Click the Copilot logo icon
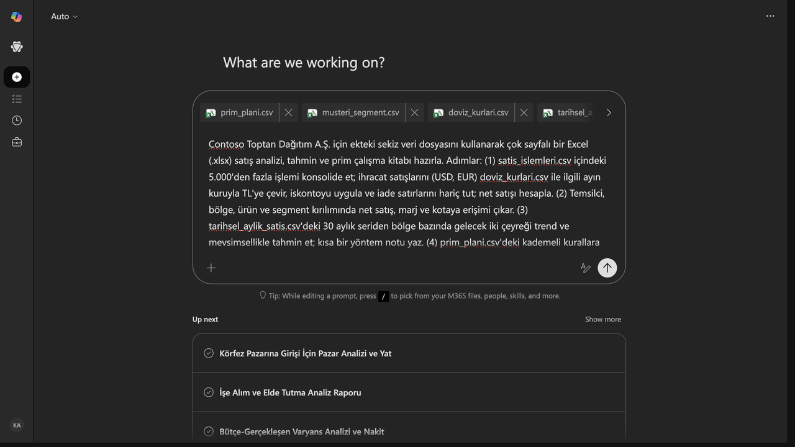Image resolution: width=795 pixels, height=447 pixels. tap(17, 17)
